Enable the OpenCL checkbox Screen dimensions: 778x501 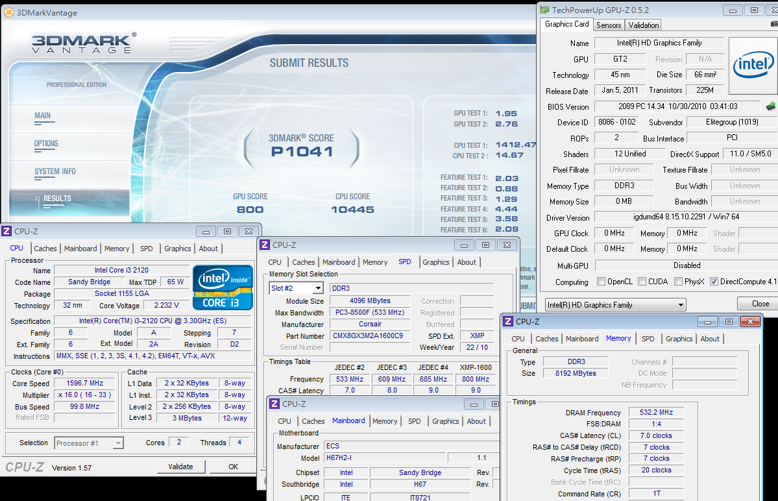[601, 282]
